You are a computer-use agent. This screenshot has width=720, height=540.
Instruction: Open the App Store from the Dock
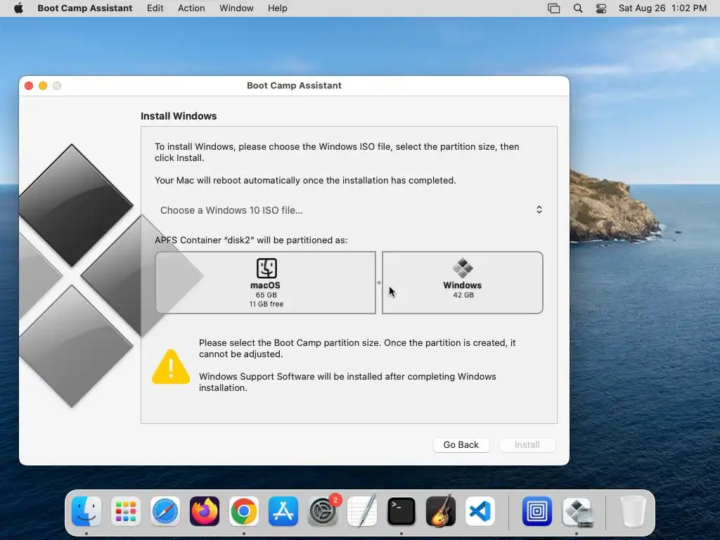[283, 511]
